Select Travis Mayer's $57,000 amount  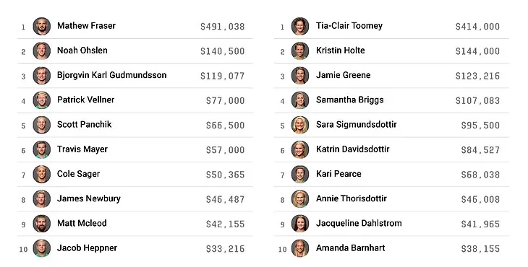coord(225,150)
